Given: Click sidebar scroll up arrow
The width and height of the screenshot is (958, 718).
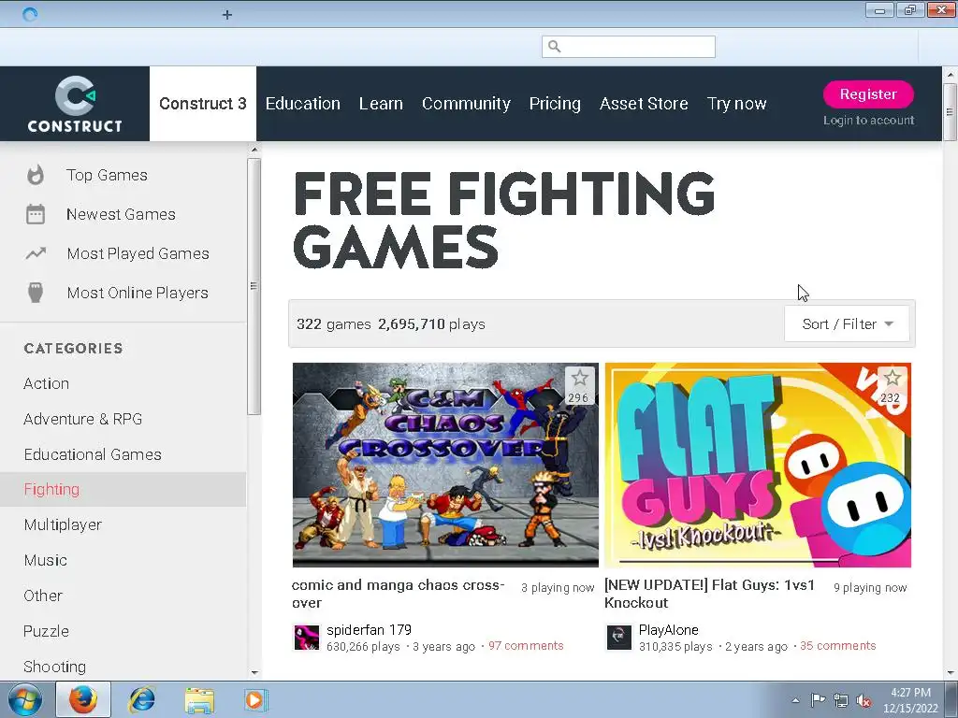Looking at the screenshot, I should pyautogui.click(x=254, y=150).
